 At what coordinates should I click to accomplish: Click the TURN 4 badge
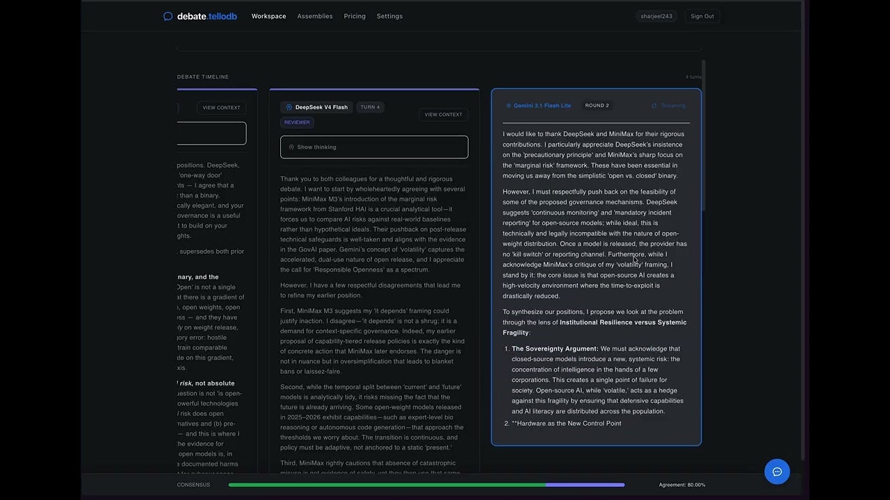[370, 107]
